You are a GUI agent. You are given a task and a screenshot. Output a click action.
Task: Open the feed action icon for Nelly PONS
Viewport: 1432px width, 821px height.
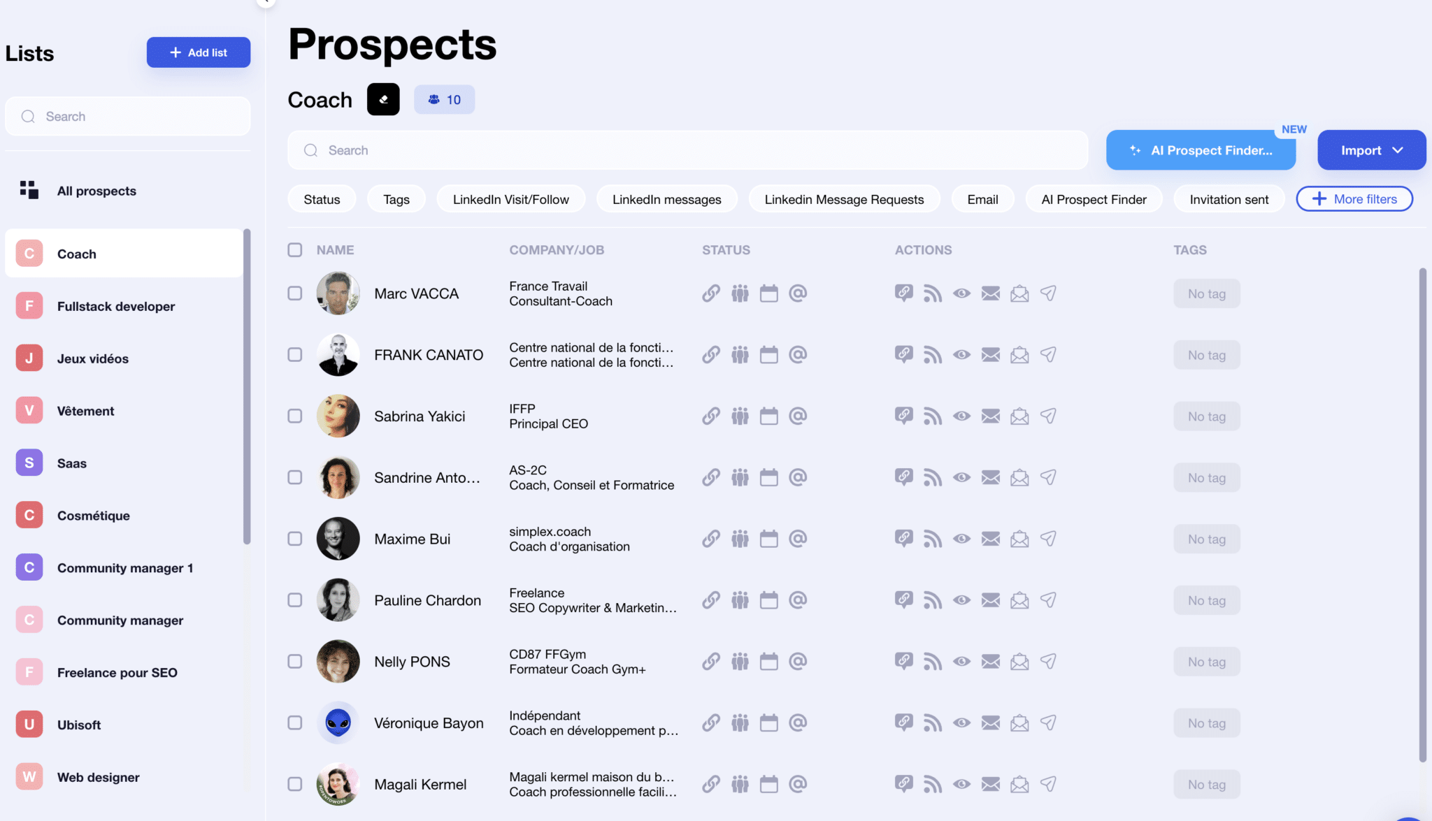[932, 661]
